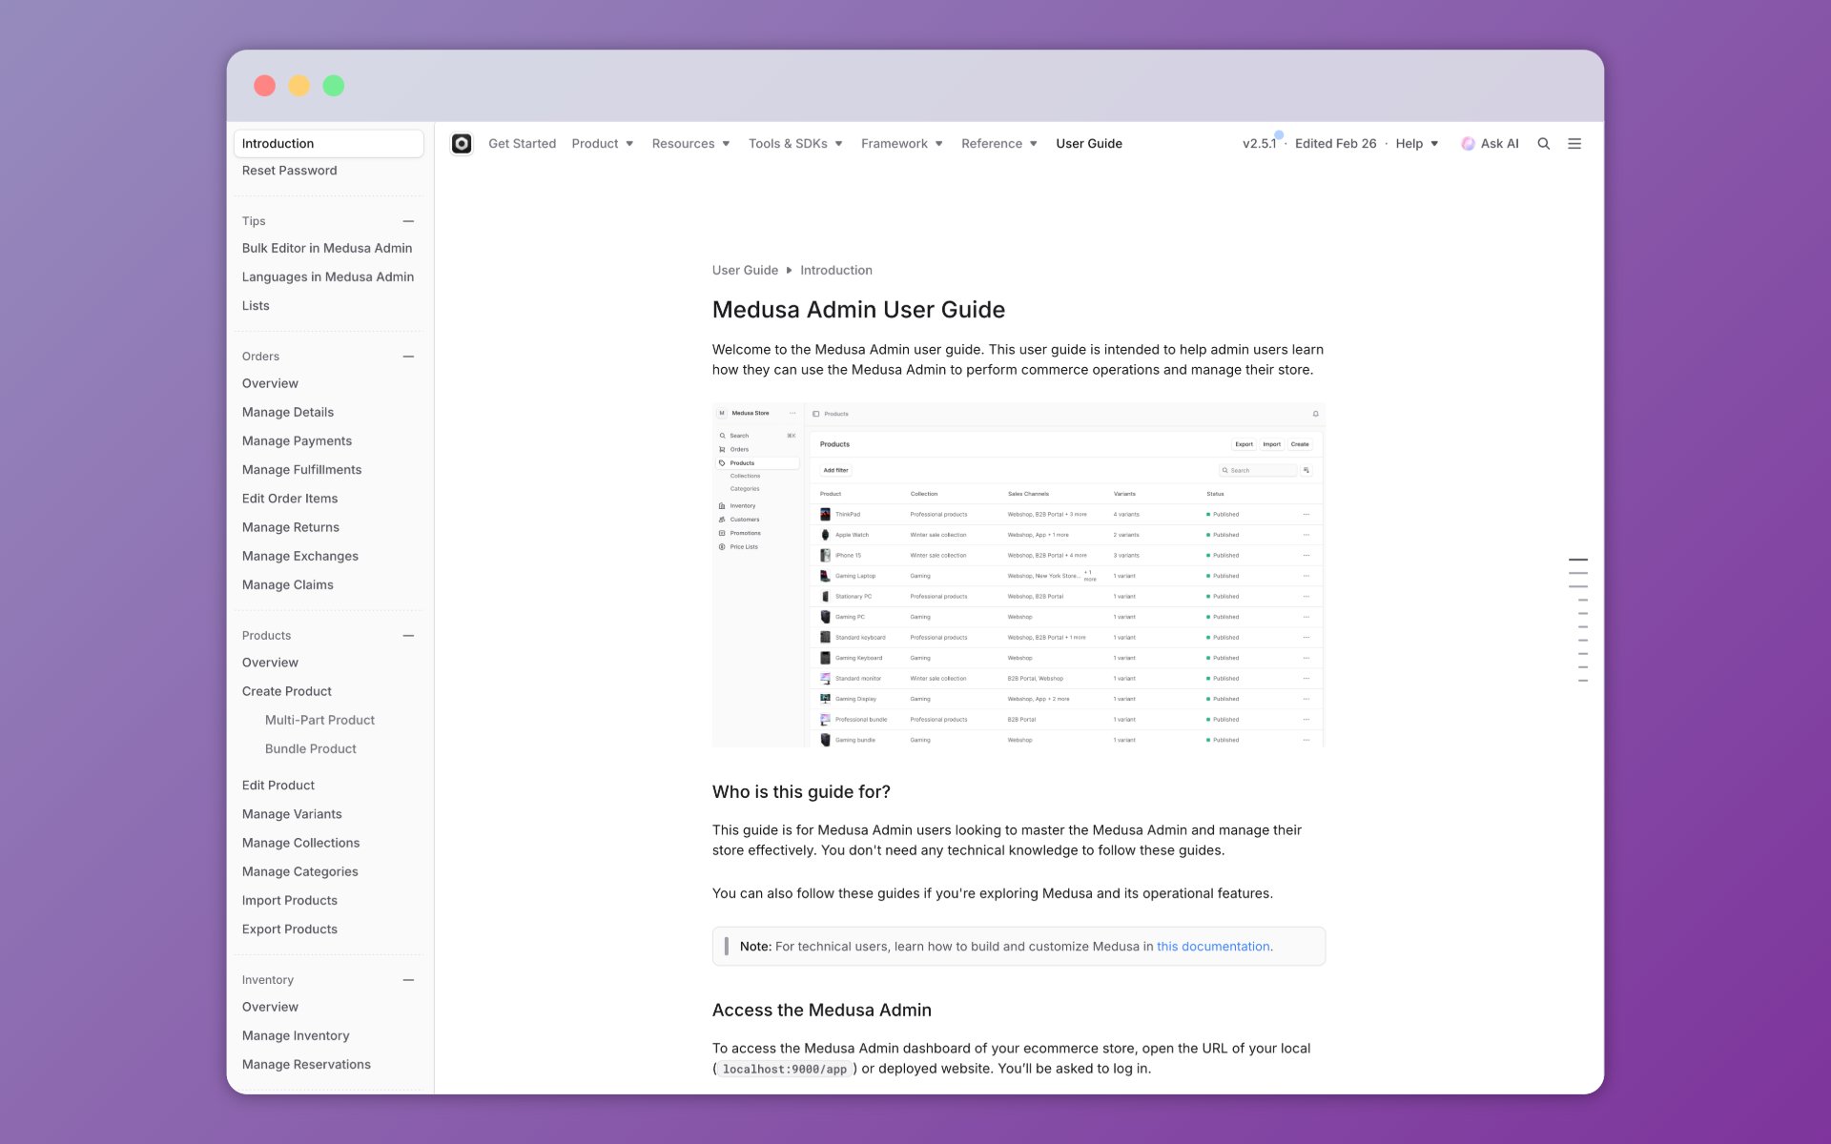
Task: Click the green maximize window button
Action: coord(334,86)
